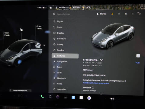This screenshot has width=145, height=109.
Task: Open the Service settings
Action: click(59, 50)
